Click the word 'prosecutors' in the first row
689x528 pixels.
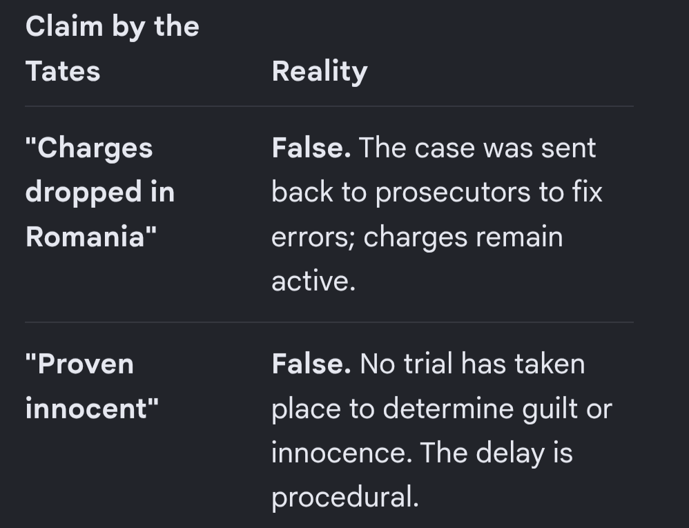(x=453, y=193)
